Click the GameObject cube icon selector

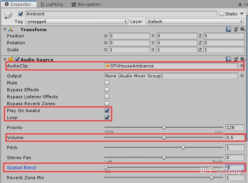click(x=8, y=15)
